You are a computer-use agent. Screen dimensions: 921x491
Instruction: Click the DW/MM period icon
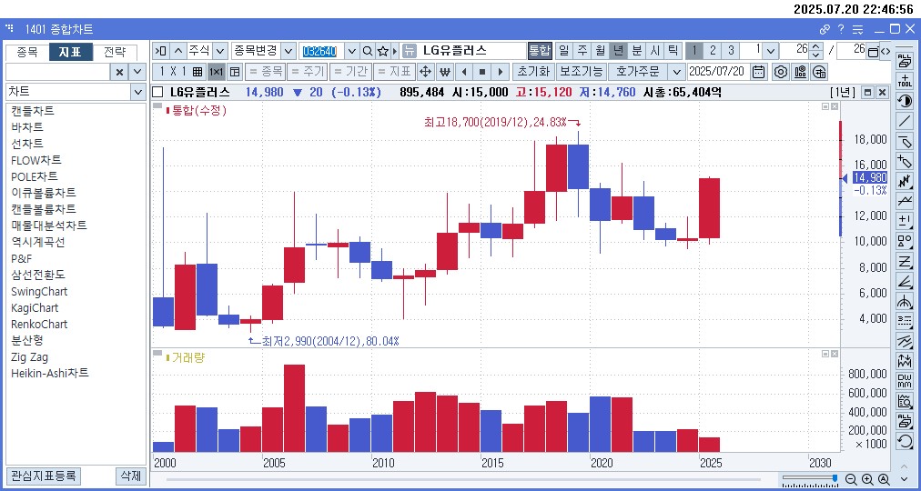coord(905,381)
